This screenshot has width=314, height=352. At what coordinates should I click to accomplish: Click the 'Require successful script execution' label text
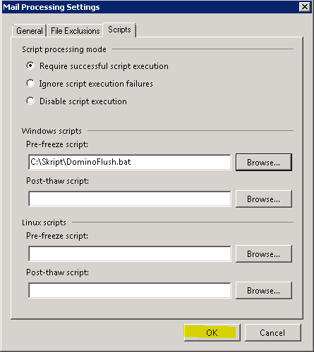(x=104, y=66)
